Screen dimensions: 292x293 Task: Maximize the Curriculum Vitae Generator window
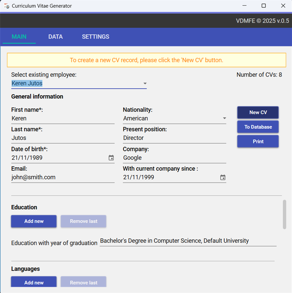coord(264,6)
